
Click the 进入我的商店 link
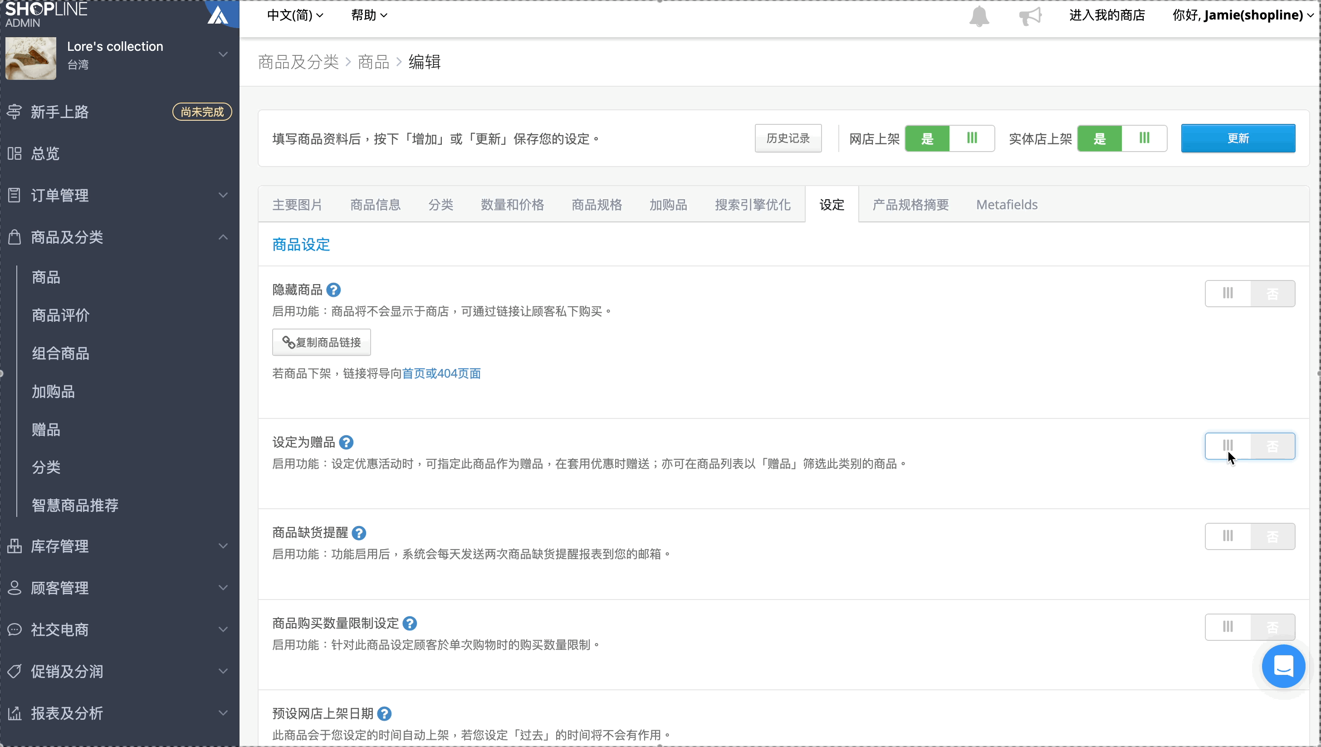[1107, 15]
